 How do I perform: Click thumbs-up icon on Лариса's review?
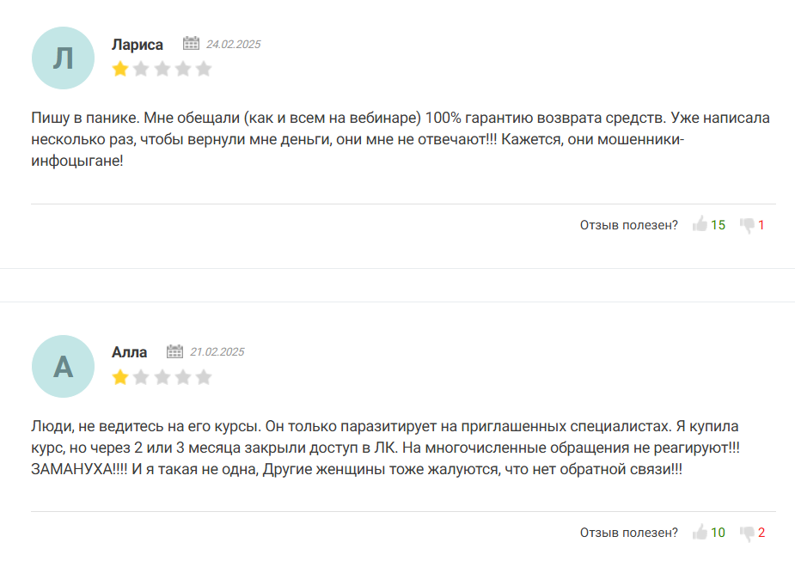coord(700,225)
